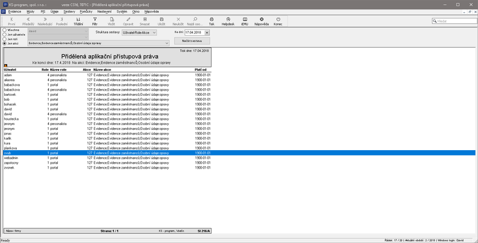478x243 pixels.
Task: Click the Načíst sestavu button
Action: point(192,40)
